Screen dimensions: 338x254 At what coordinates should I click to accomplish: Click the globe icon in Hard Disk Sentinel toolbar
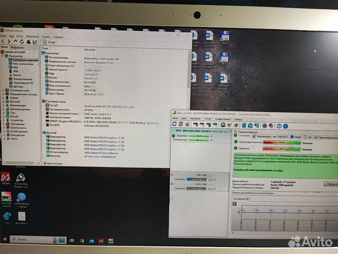coord(257,125)
